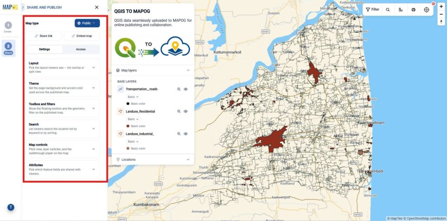Open the user avatar T menu

pyautogui.click(x=10, y=207)
